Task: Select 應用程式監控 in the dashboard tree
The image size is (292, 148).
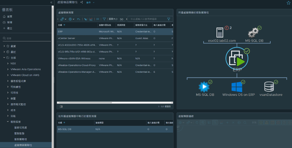Action: pos(18,105)
